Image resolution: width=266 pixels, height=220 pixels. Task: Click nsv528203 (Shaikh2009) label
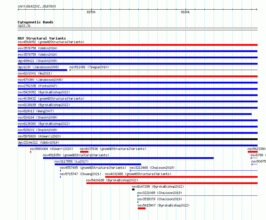pos(38,130)
